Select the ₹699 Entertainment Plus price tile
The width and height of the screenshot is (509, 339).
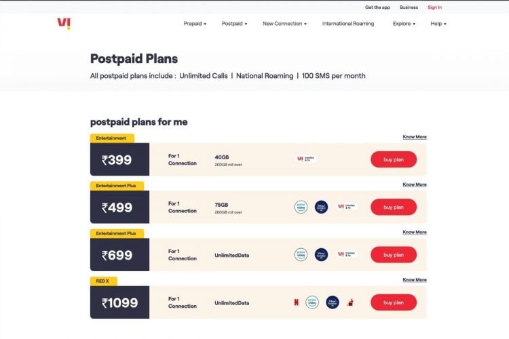pos(119,255)
